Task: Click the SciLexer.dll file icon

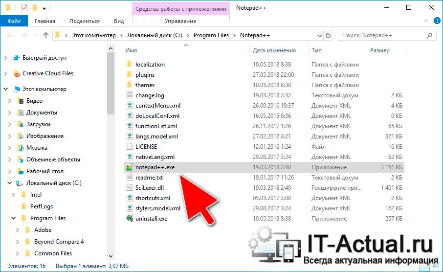Action: [x=130, y=187]
